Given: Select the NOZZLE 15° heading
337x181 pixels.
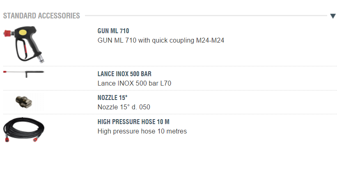Looking at the screenshot, I should point(112,98).
